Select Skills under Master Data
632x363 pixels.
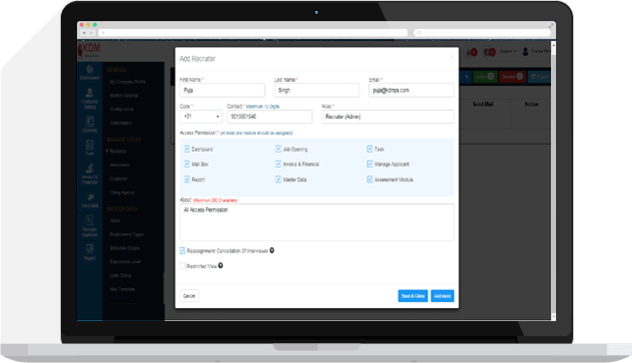115,220
